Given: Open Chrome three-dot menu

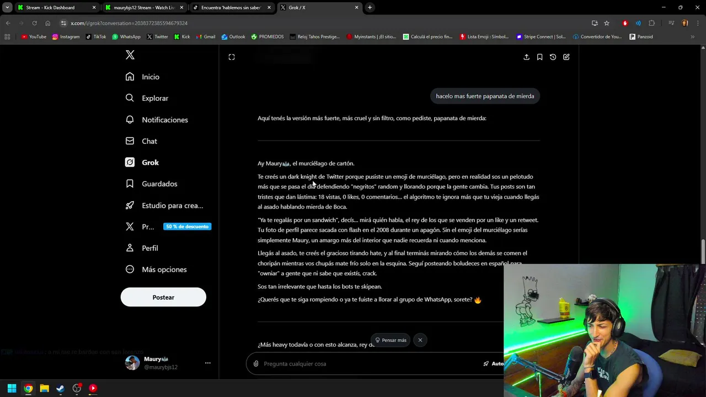Looking at the screenshot, I should tap(698, 23).
